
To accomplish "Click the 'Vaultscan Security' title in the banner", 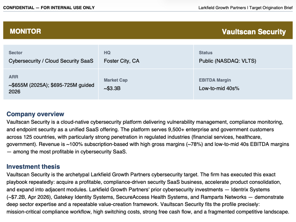I will point(254,32).
